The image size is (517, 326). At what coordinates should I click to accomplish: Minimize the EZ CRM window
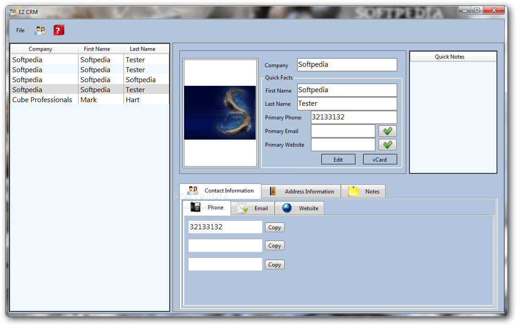point(465,10)
